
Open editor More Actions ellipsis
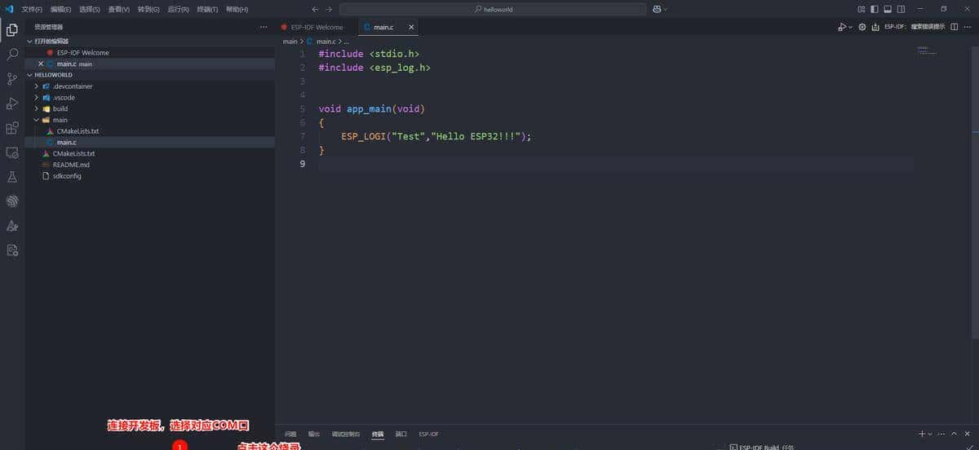tap(968, 27)
